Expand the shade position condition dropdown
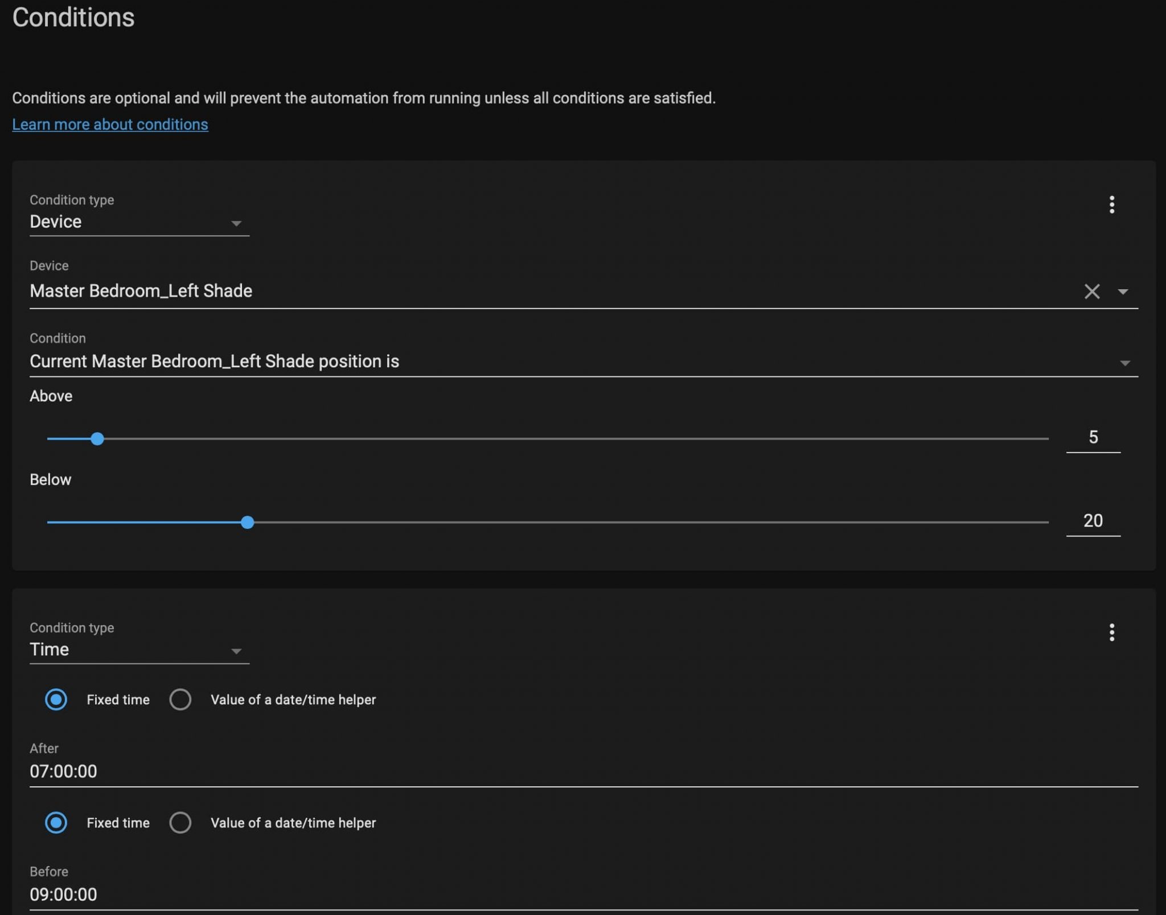This screenshot has height=915, width=1166. [1124, 363]
